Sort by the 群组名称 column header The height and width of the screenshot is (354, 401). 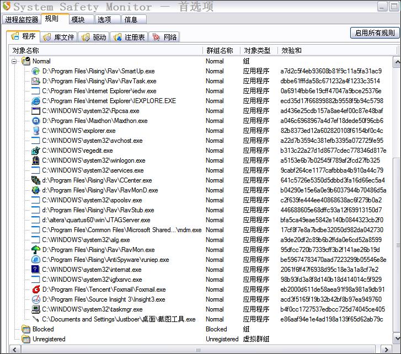[x=221, y=51]
